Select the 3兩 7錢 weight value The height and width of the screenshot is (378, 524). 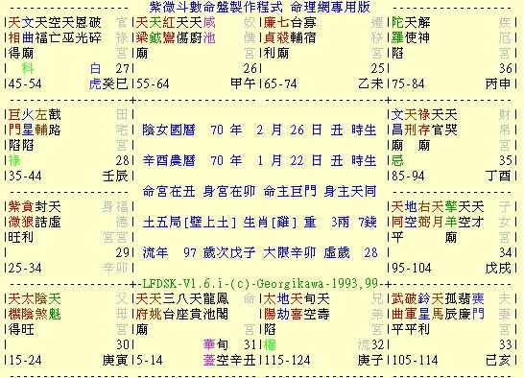click(x=354, y=222)
